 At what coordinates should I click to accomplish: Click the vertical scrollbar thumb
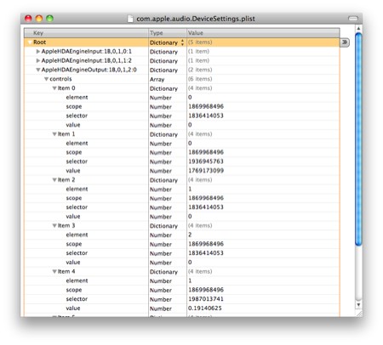pyautogui.click(x=358, y=139)
